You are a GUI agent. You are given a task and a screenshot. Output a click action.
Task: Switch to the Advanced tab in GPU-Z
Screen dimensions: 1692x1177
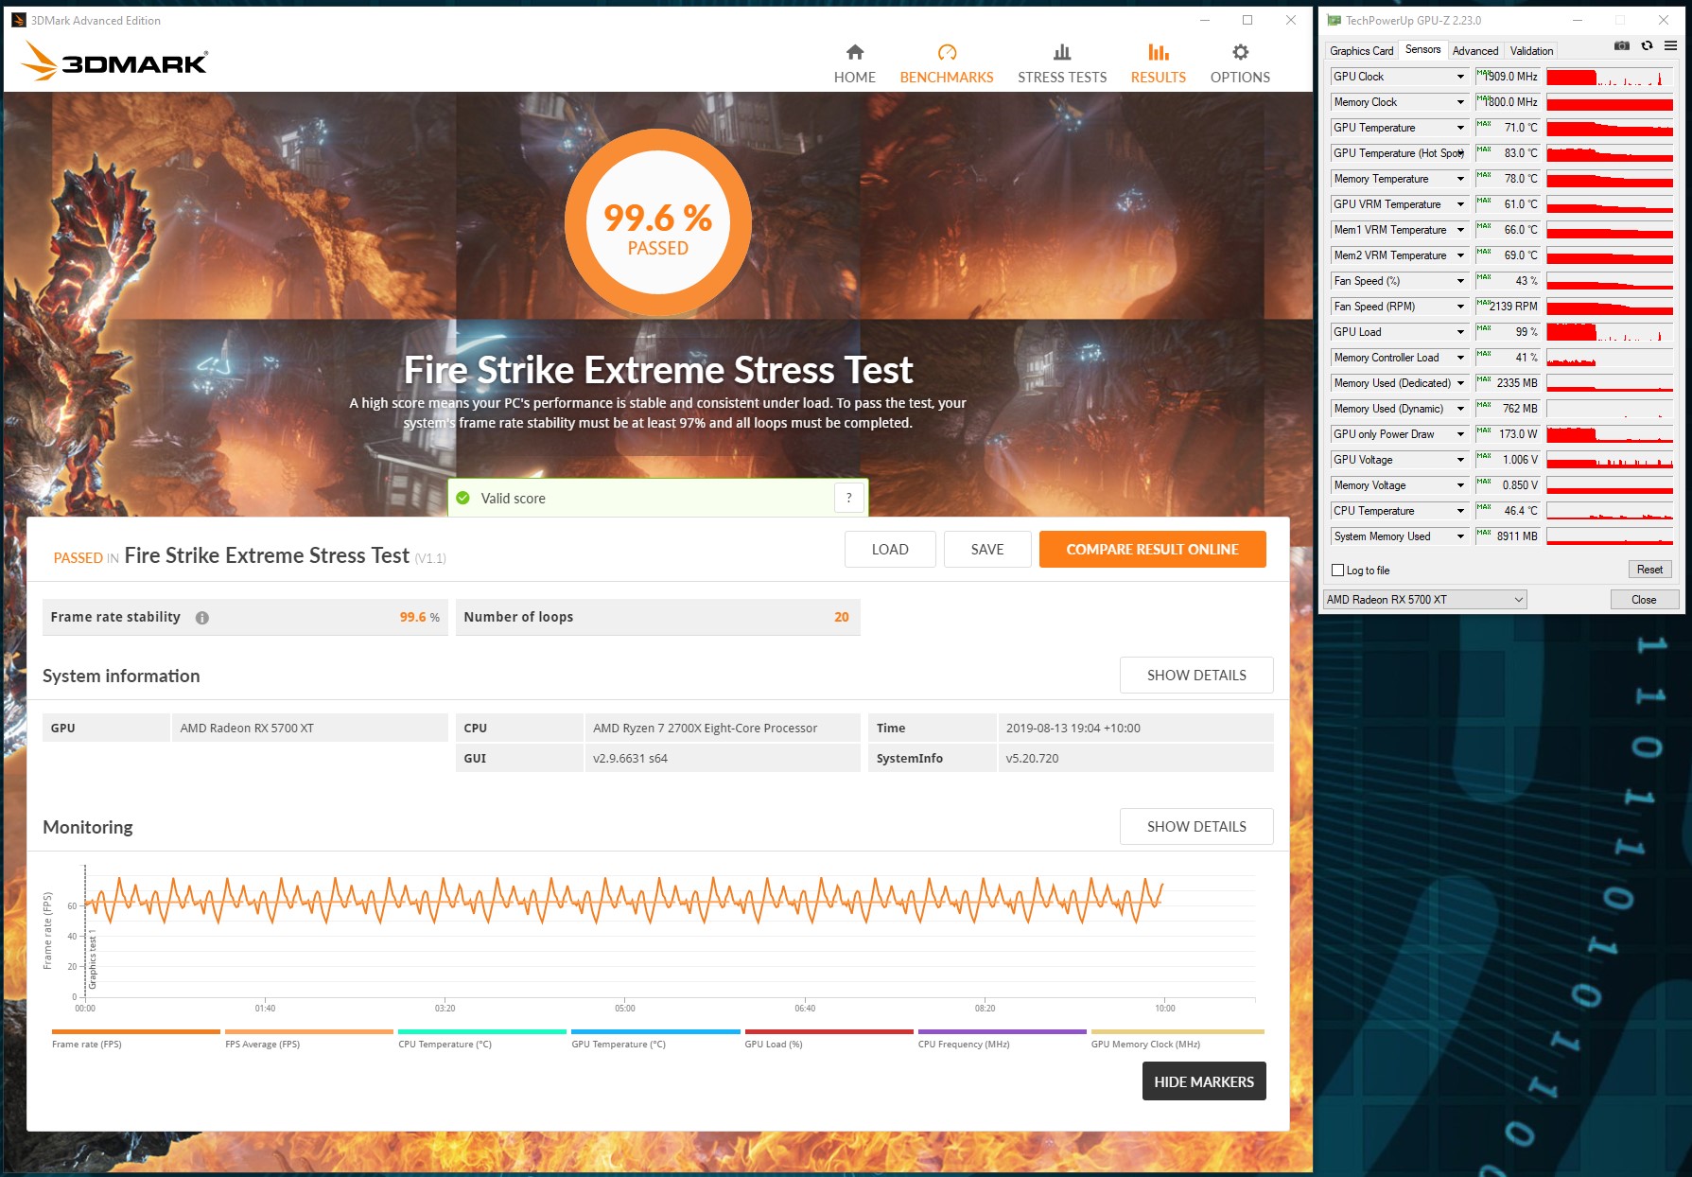(1475, 51)
